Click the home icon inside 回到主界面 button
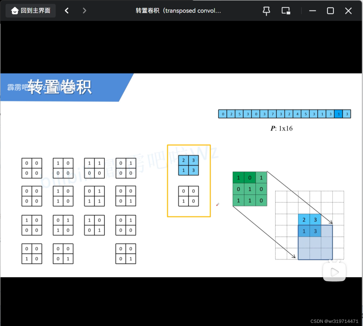Screen dimensions: 363x326 15,10
